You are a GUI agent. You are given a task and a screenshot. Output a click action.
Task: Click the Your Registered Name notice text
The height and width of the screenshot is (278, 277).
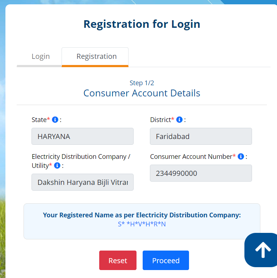click(142, 215)
